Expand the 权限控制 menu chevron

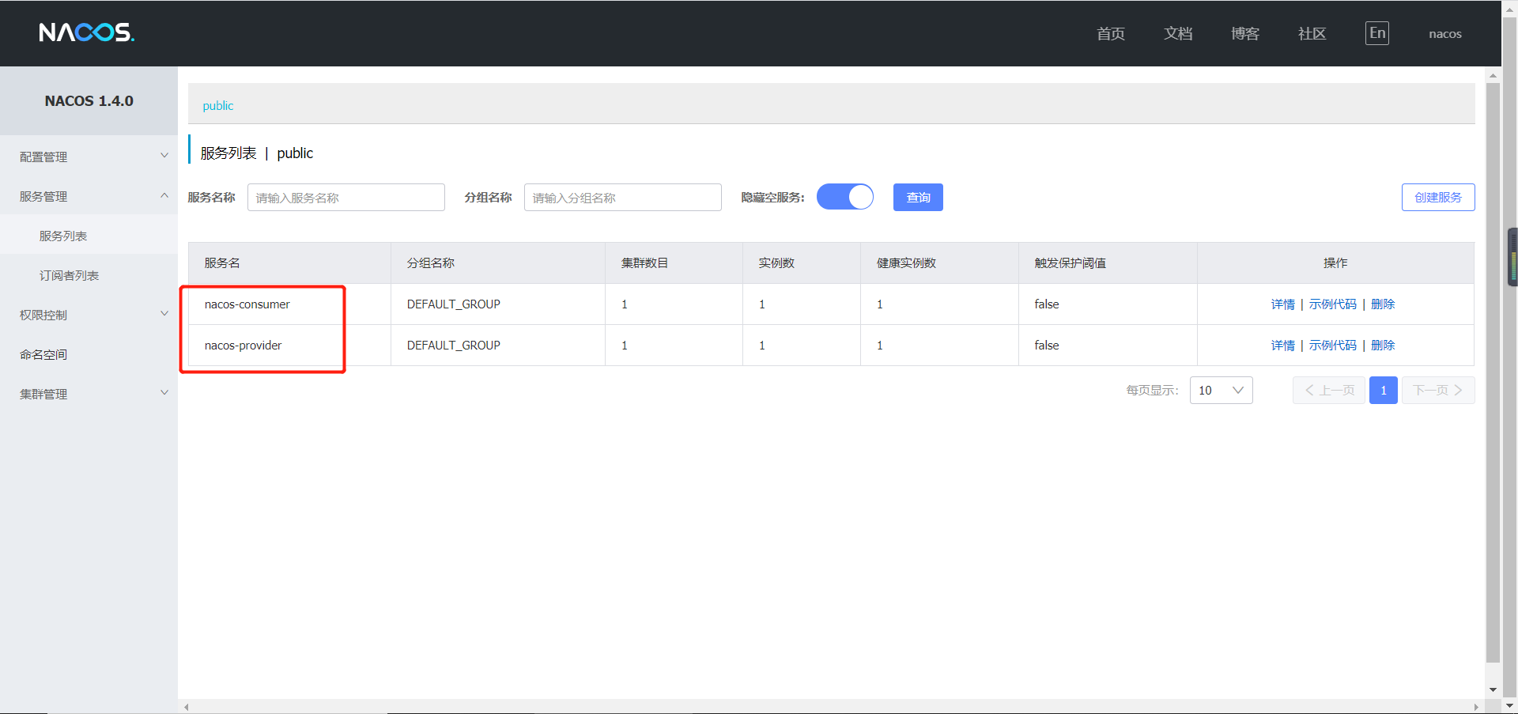(164, 314)
